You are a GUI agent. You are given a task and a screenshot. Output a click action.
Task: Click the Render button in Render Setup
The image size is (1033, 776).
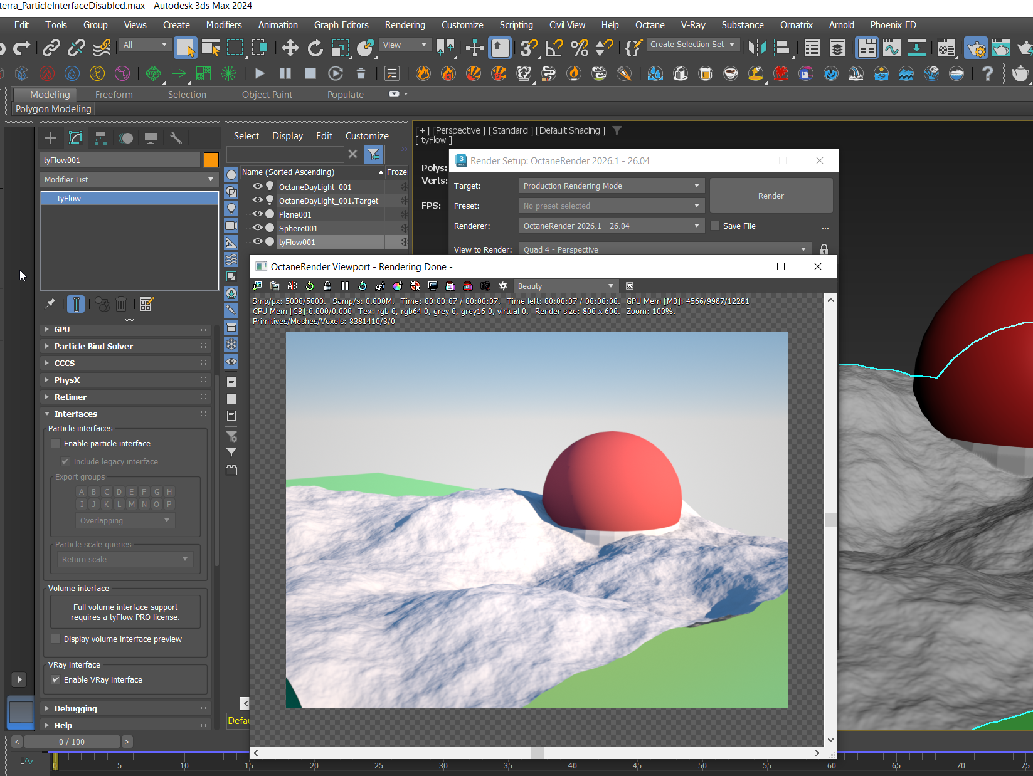click(x=771, y=196)
